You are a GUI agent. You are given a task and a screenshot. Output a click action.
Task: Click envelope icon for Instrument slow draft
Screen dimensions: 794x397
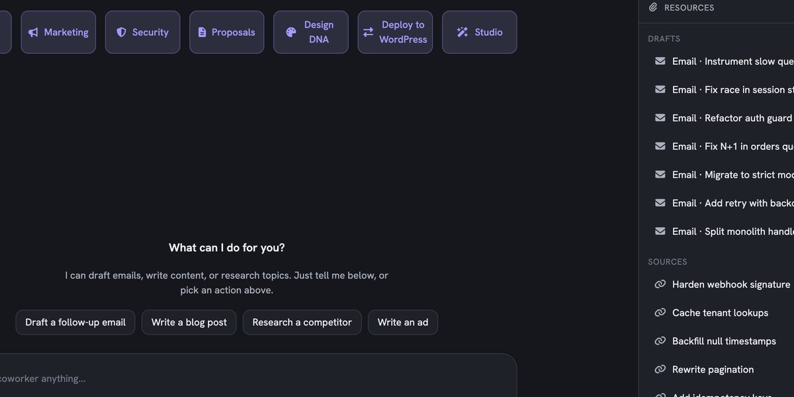660,61
